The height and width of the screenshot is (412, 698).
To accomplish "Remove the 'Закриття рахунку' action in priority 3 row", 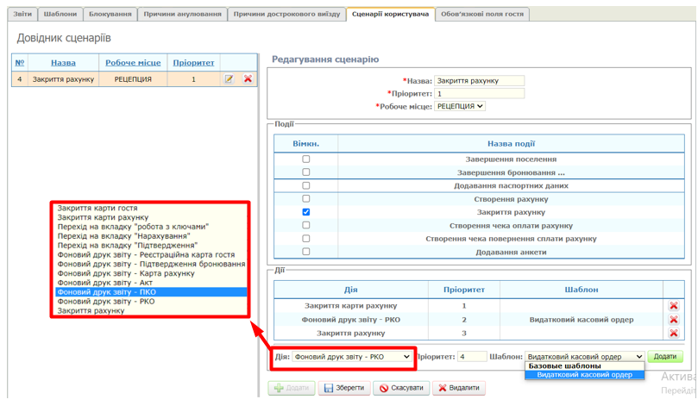I will (673, 333).
